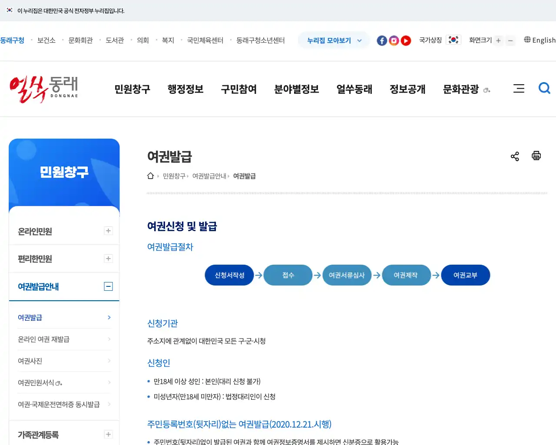Select 여권민원서식 in sidebar
Image resolution: width=556 pixels, height=445 pixels.
click(36, 383)
